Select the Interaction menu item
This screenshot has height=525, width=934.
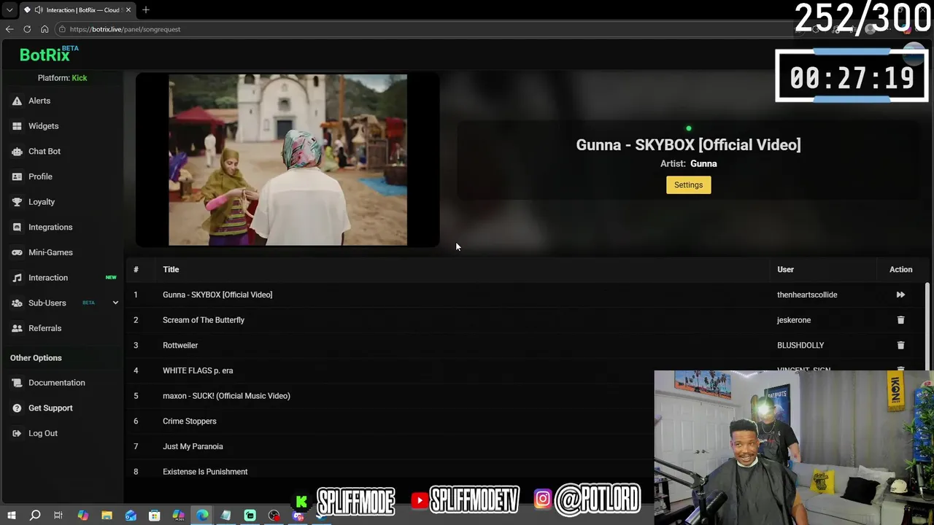[x=48, y=278]
